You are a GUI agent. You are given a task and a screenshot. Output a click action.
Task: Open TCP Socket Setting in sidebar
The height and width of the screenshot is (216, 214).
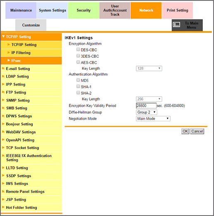(x=31, y=148)
